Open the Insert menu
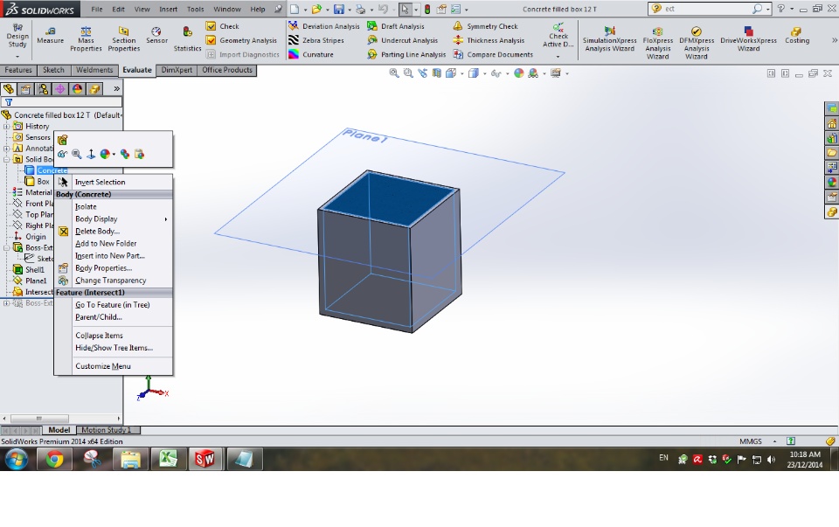Viewport: 839px width, 527px height. [168, 9]
